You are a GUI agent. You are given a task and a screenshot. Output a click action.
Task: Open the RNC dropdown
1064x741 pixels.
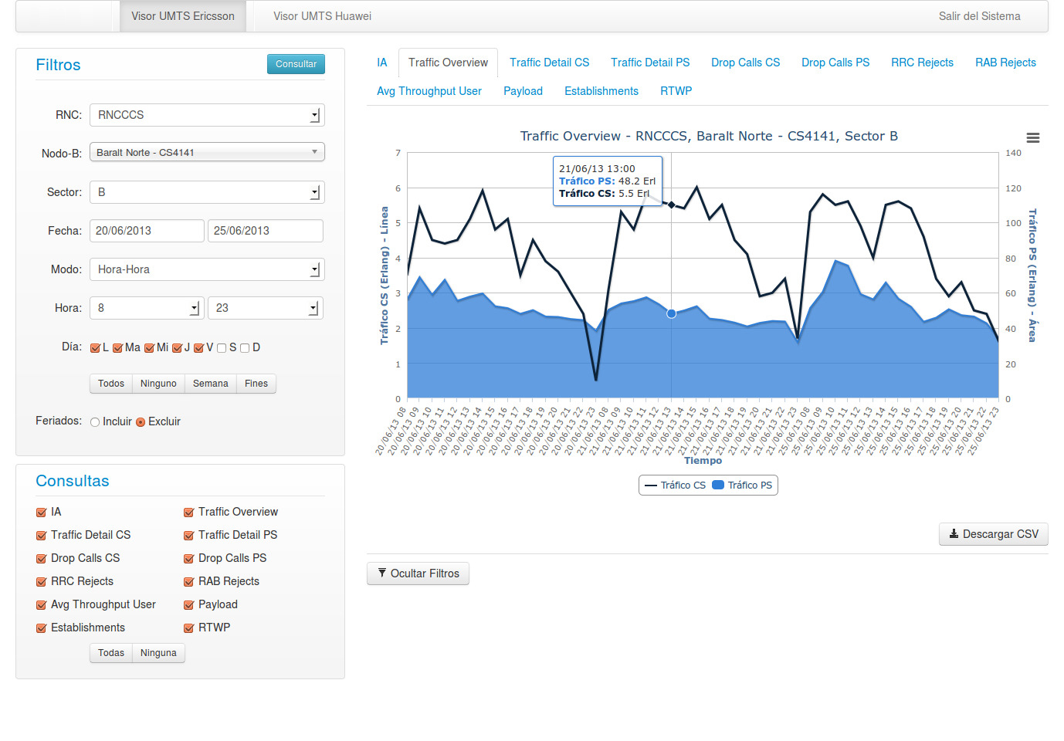pyautogui.click(x=207, y=115)
